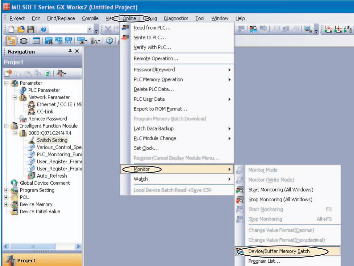Open the Project menu
This screenshot has height=266, width=354.
coord(17,18)
